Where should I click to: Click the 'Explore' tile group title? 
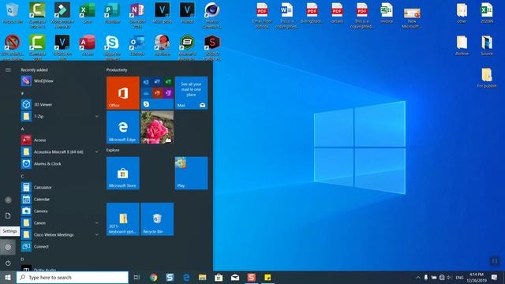tap(113, 150)
